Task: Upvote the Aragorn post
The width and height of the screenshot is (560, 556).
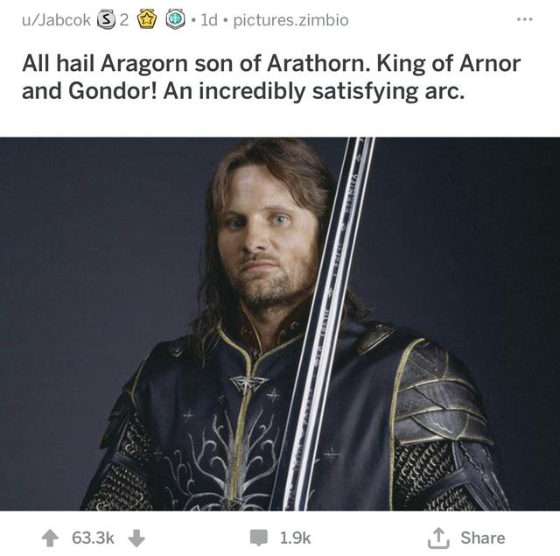Action: (x=50, y=538)
